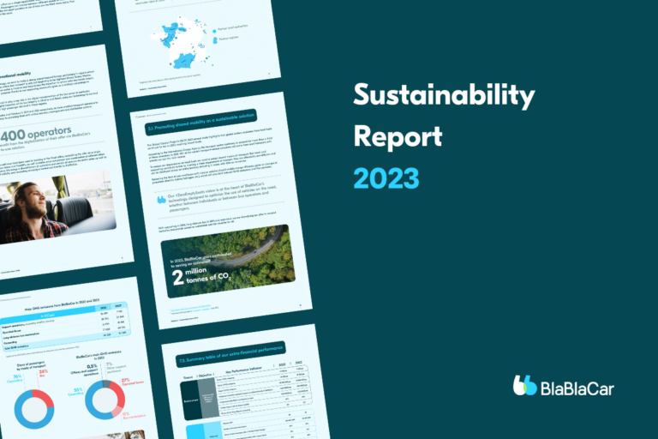Click the '2 million tonnes of CO2' text
Viewport: 658px width, 439px height.
(201, 275)
